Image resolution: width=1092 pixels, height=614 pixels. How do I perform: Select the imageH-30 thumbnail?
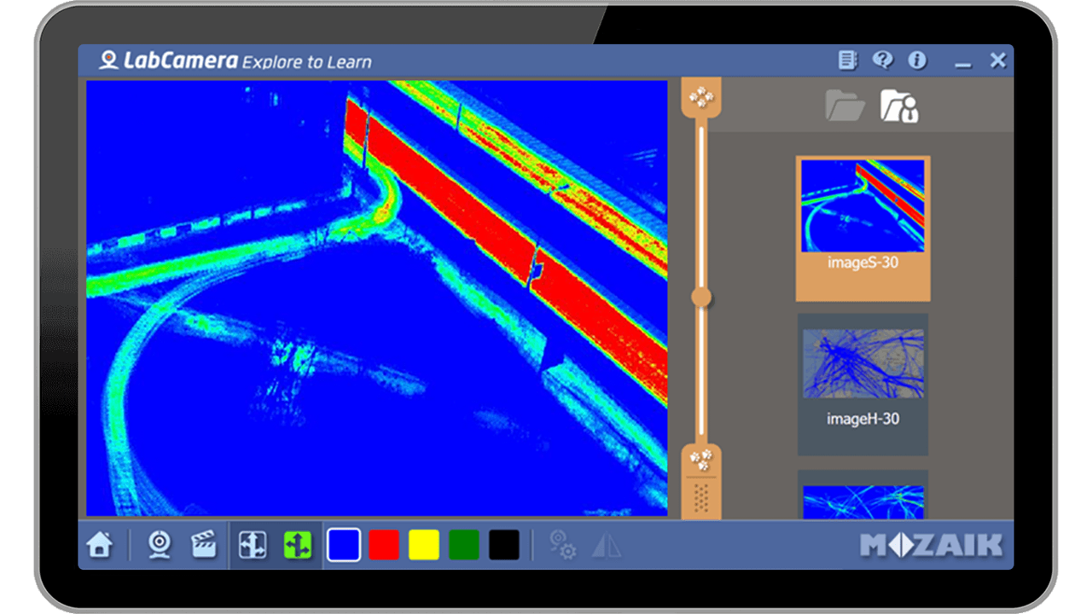pyautogui.click(x=863, y=385)
